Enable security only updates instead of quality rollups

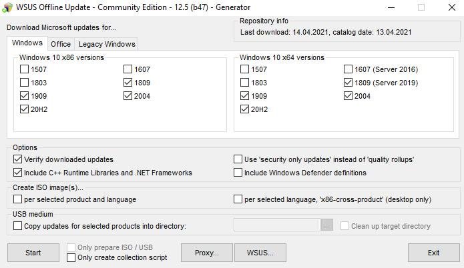tap(238, 159)
